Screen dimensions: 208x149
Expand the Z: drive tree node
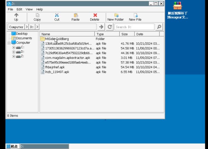pyautogui.click(x=14, y=56)
